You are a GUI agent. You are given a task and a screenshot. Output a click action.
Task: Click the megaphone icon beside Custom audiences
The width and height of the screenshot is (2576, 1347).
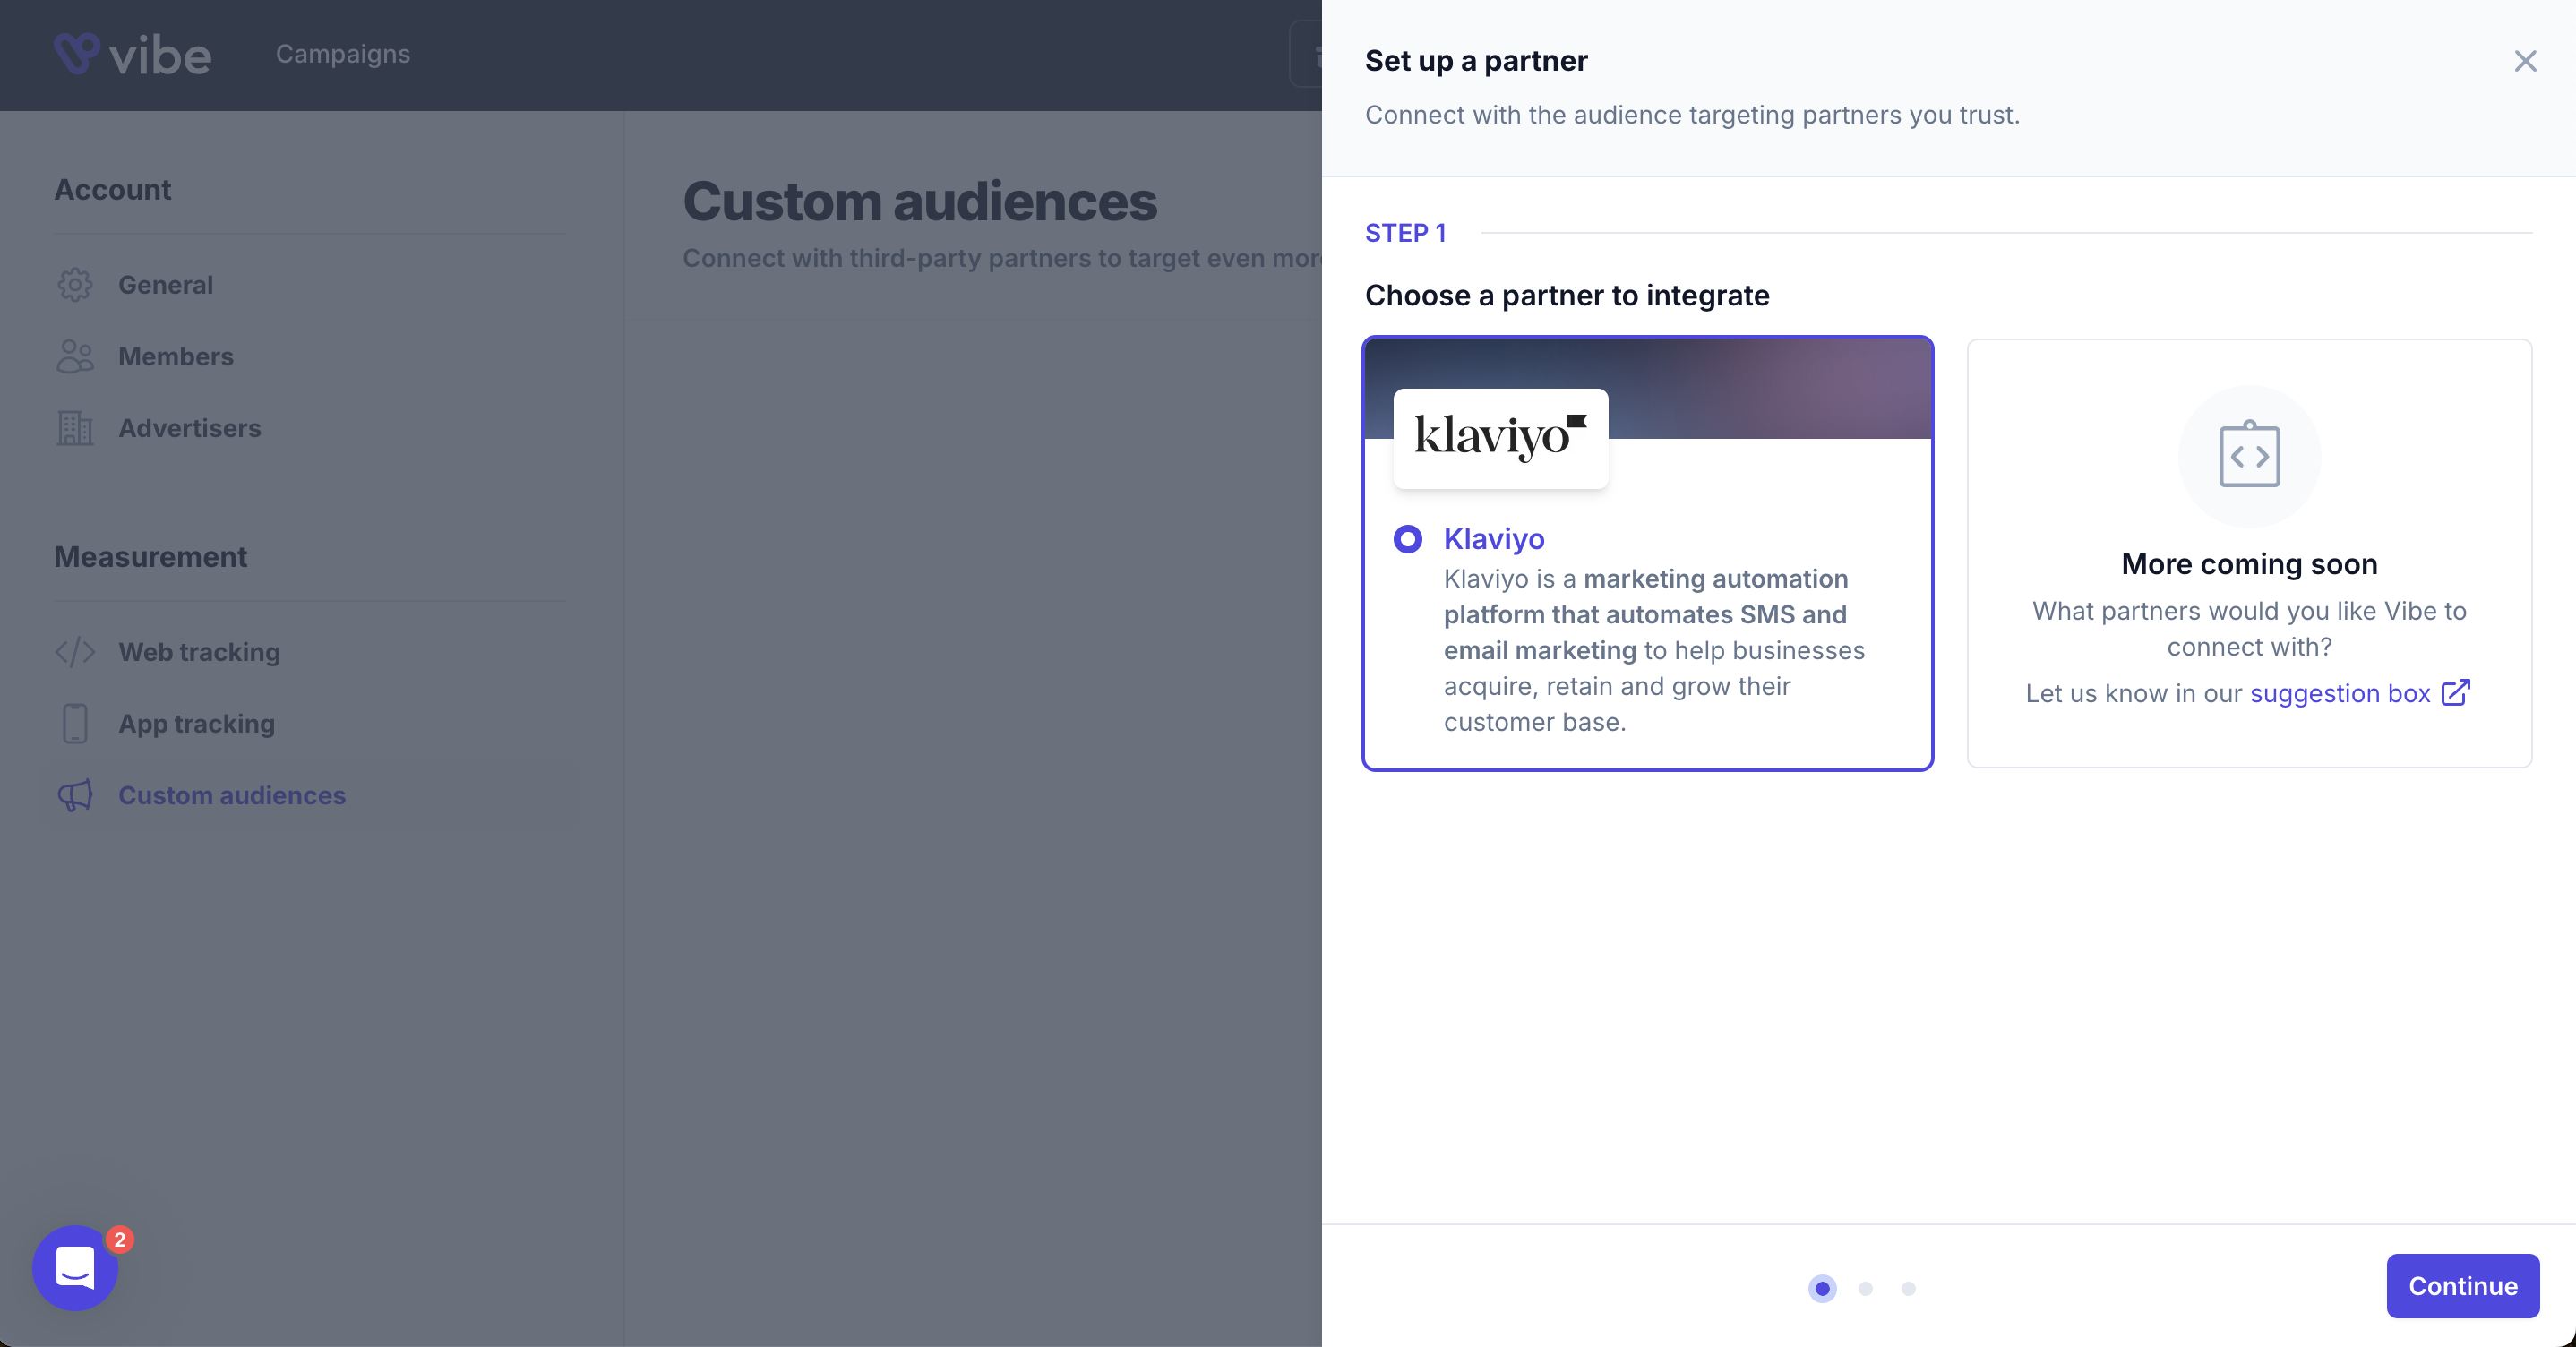tap(75, 795)
